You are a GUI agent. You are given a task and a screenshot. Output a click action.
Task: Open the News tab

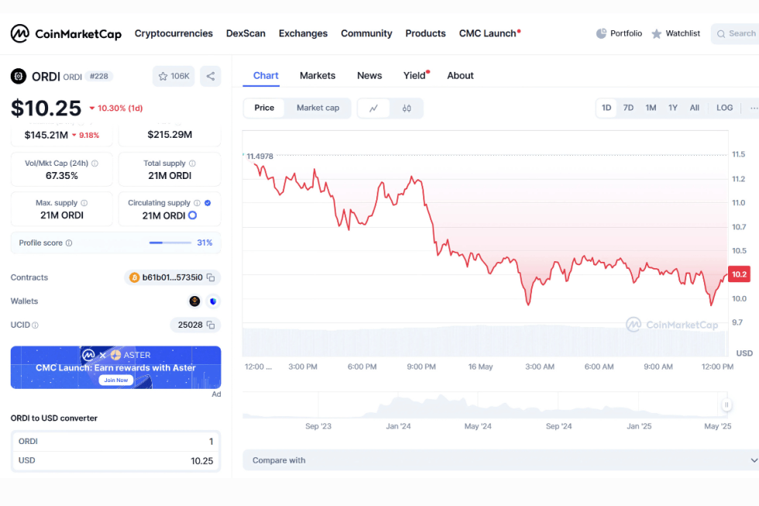pos(369,75)
